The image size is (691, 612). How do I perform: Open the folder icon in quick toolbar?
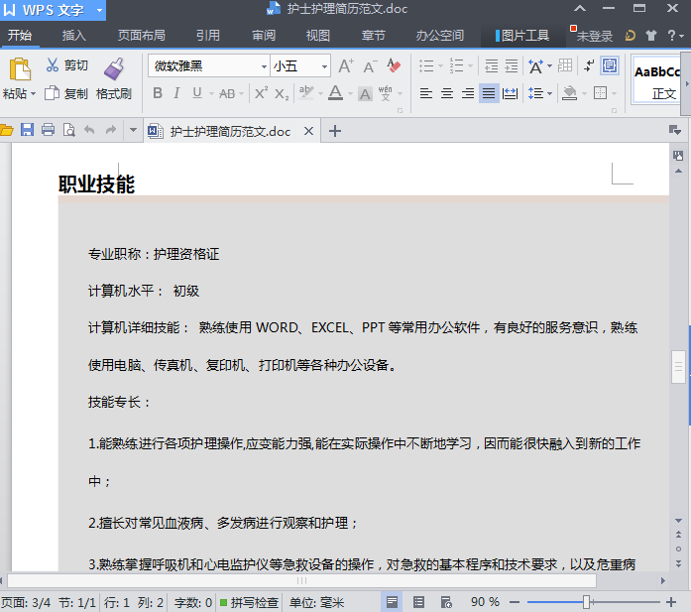tap(7, 130)
